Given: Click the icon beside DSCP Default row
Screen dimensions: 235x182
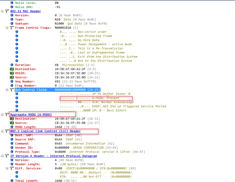Looking at the screenshot, I should pos(17,172).
